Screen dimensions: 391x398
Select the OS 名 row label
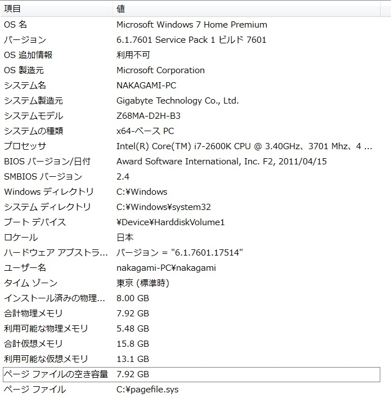[x=16, y=25]
